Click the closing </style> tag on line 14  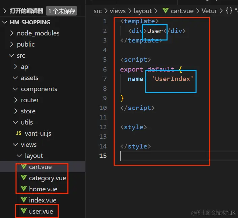point(136,146)
